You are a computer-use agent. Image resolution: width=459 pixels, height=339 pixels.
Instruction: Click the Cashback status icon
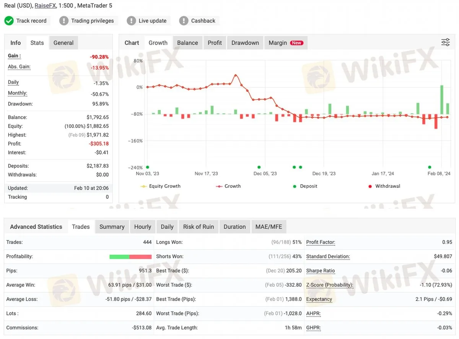[184, 21]
